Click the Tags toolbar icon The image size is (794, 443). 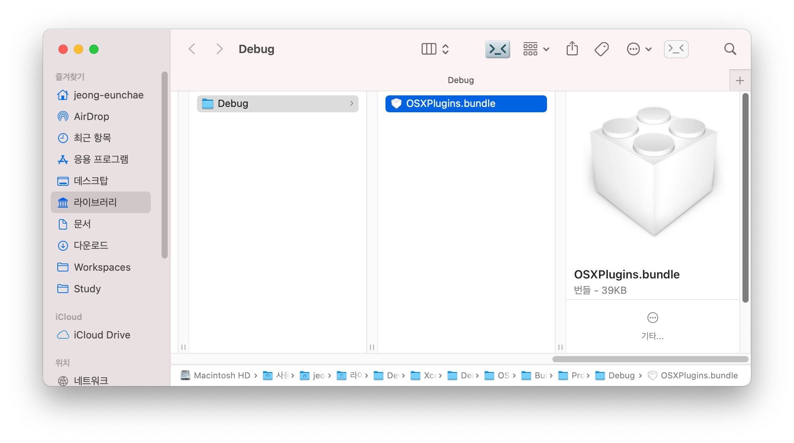click(601, 49)
